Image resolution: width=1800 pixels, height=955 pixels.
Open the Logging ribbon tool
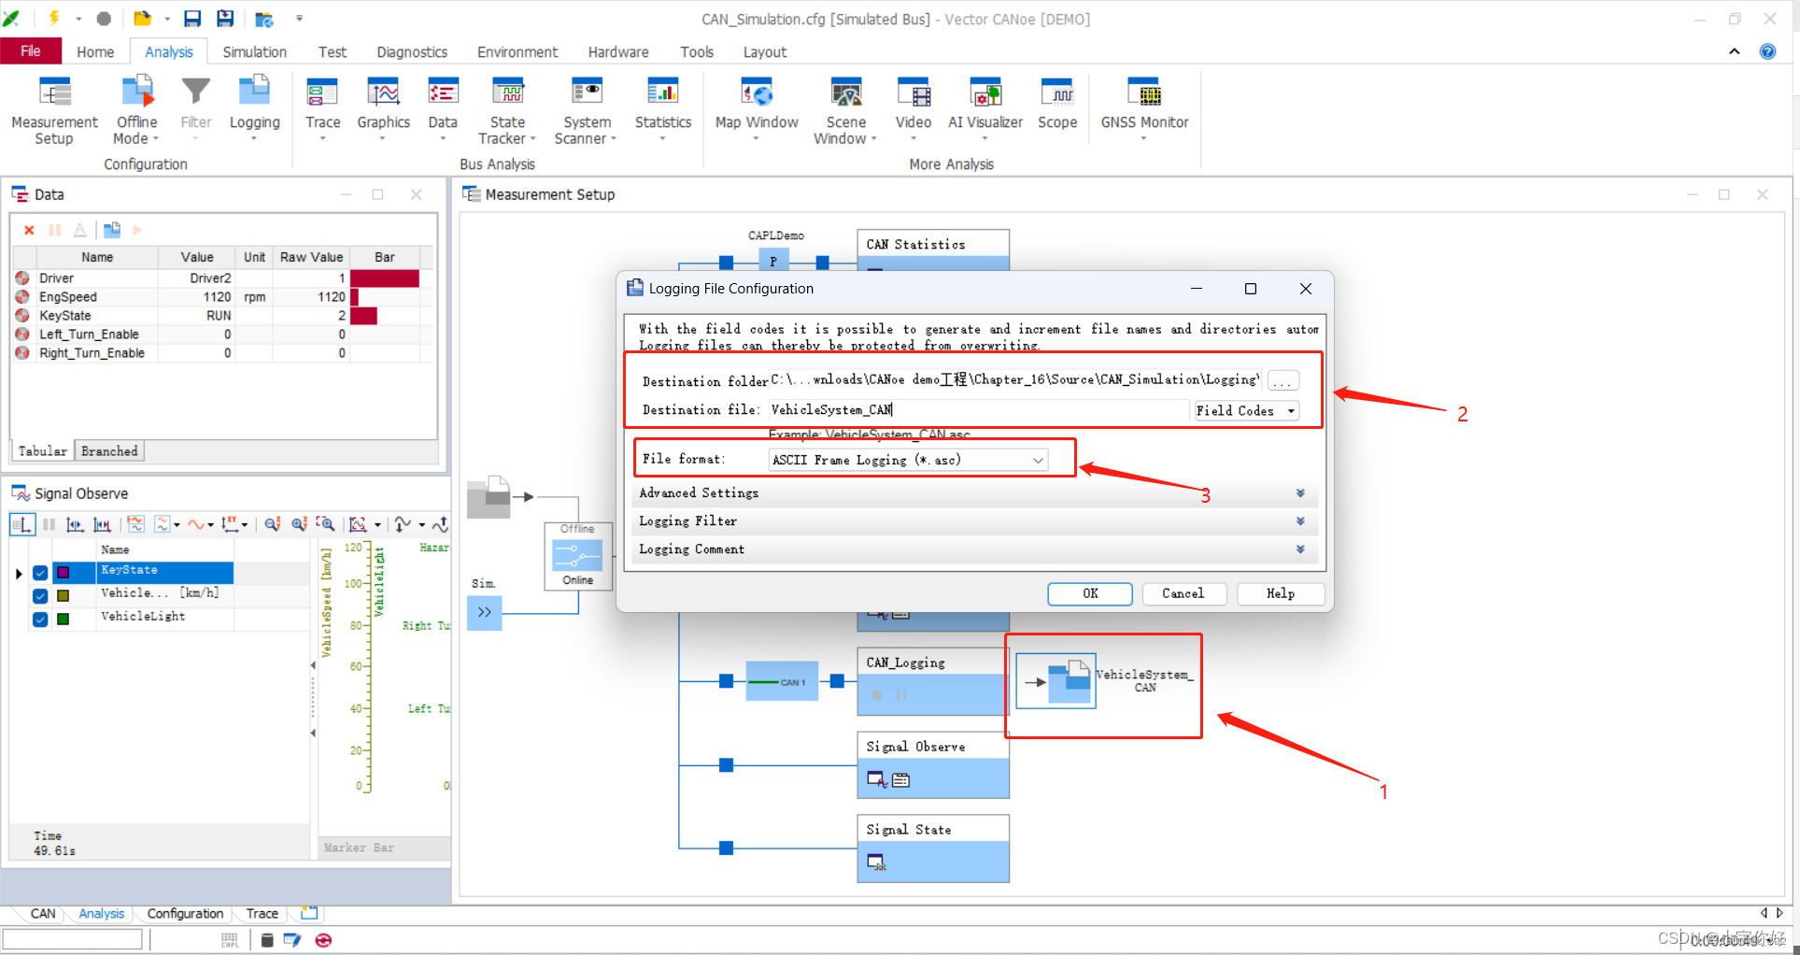tap(254, 107)
